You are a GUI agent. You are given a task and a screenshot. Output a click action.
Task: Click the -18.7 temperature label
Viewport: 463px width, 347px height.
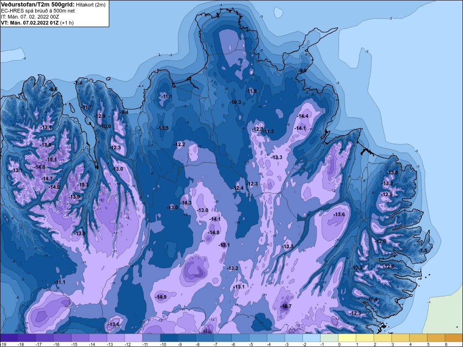click(286, 306)
